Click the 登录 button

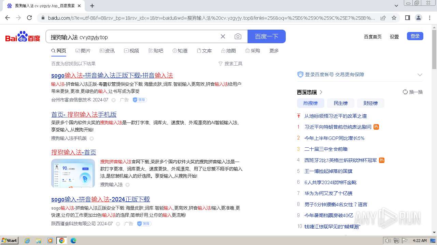coord(415,36)
